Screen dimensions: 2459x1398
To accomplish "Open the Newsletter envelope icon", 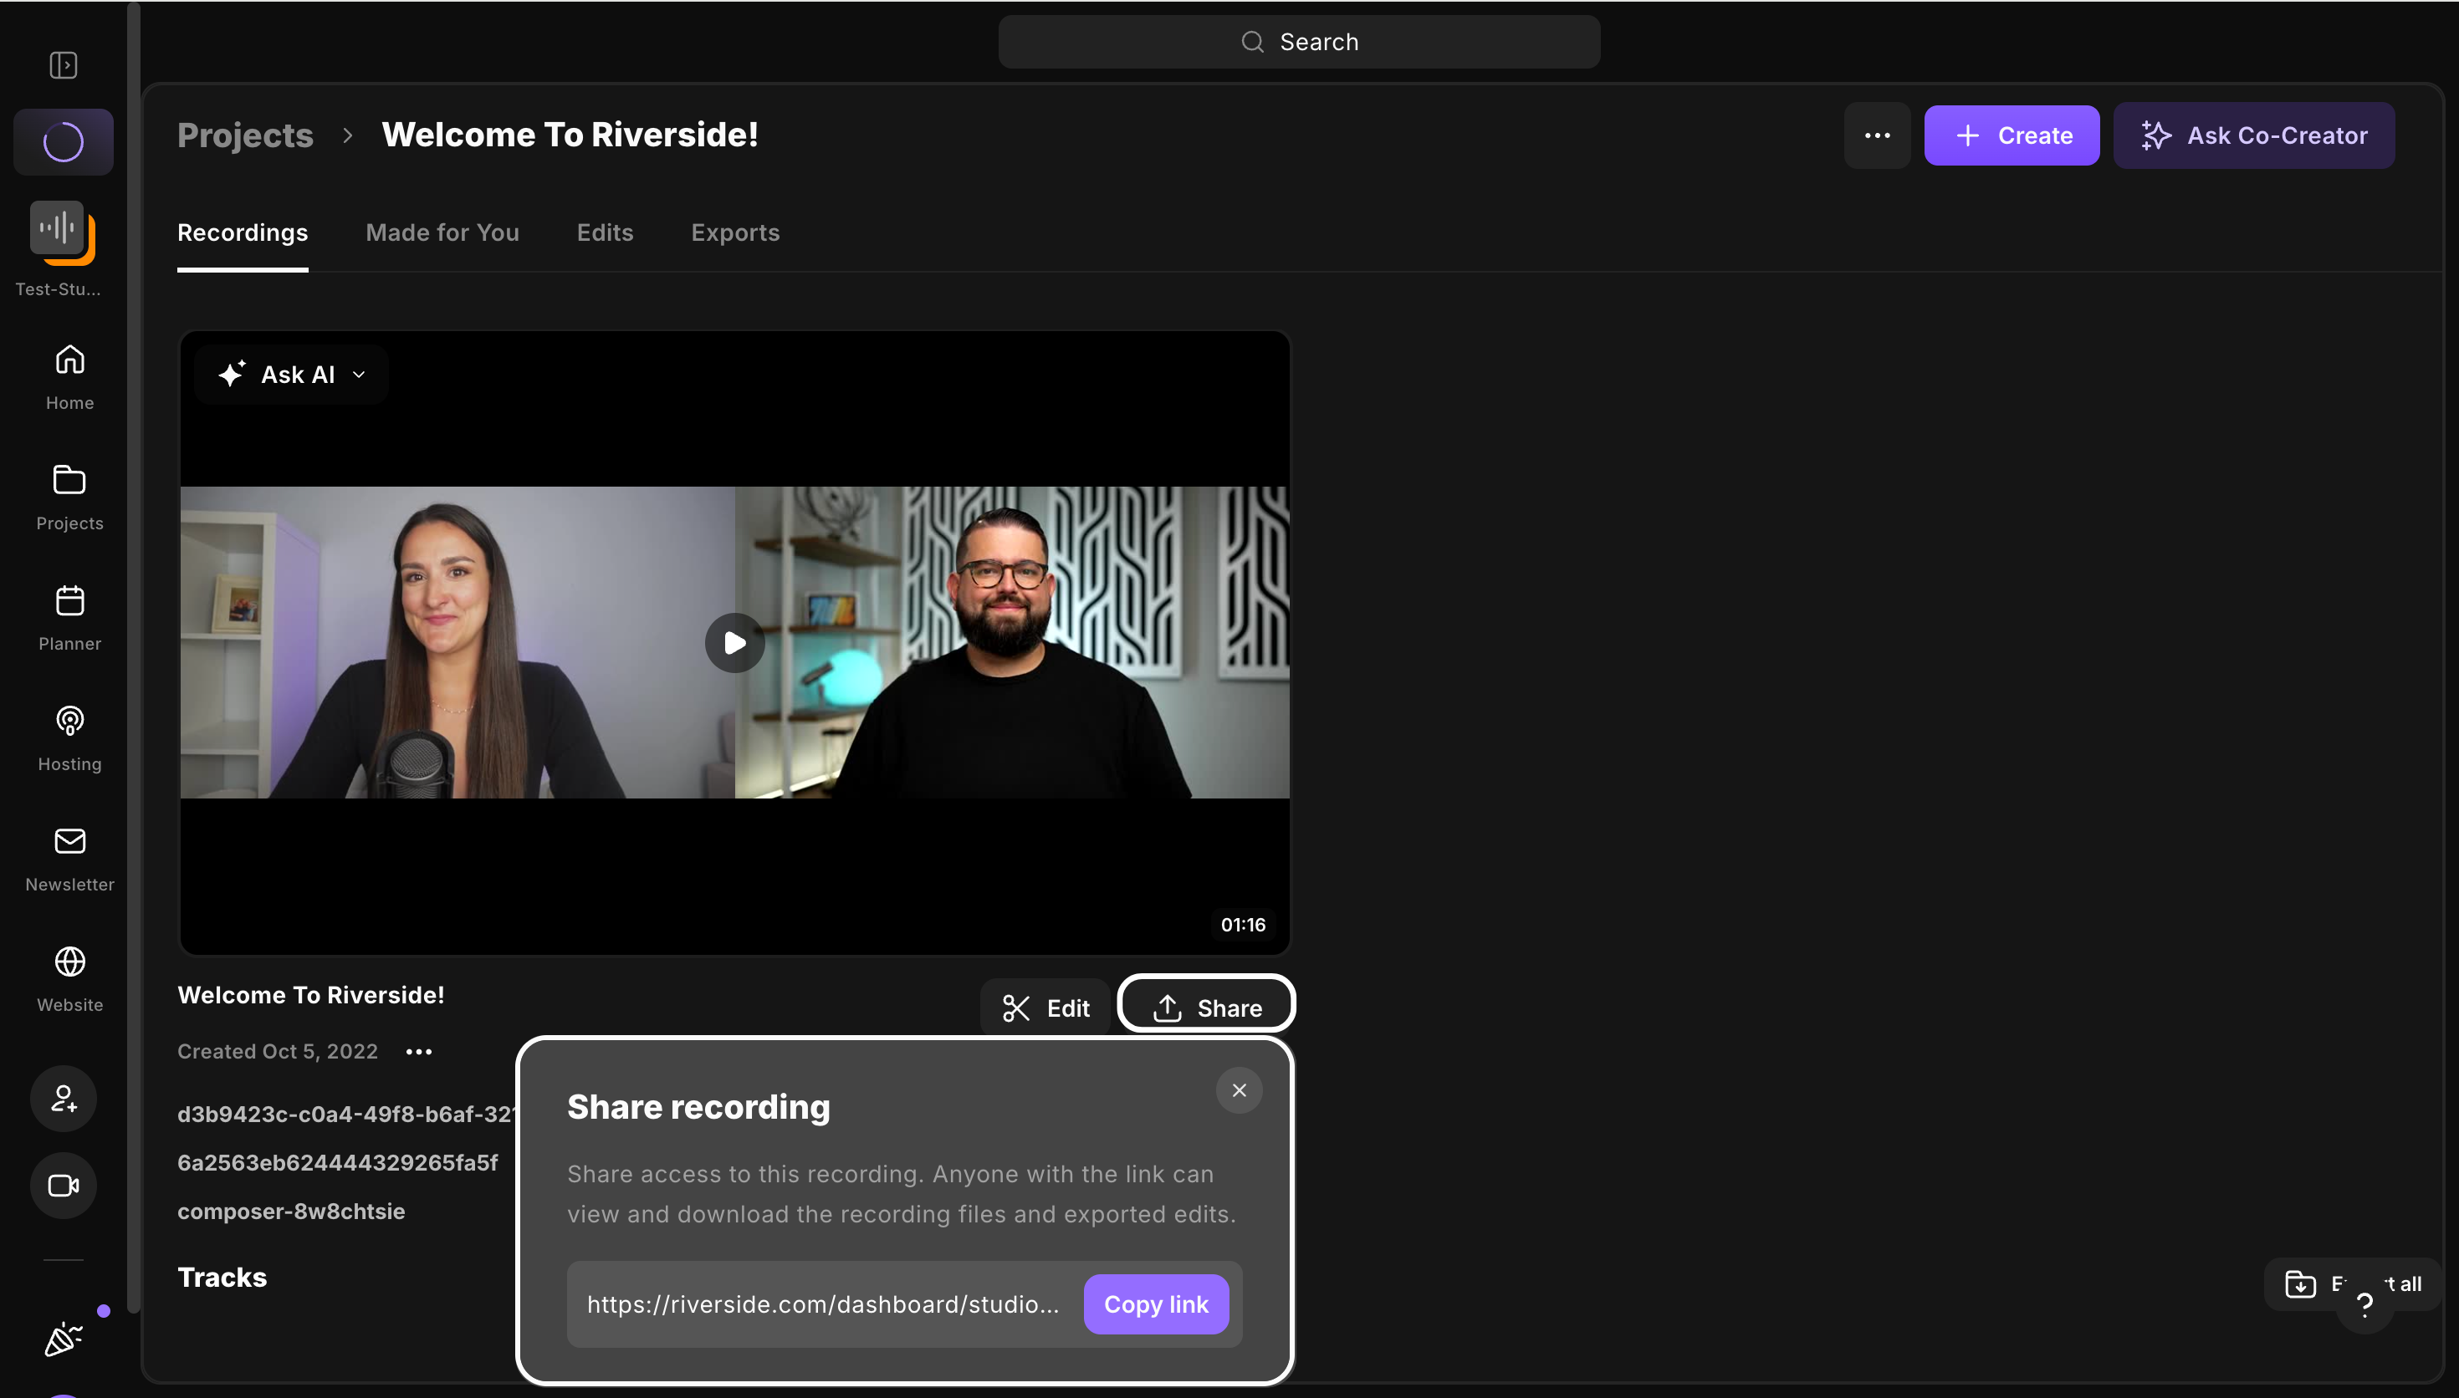I will [x=69, y=841].
